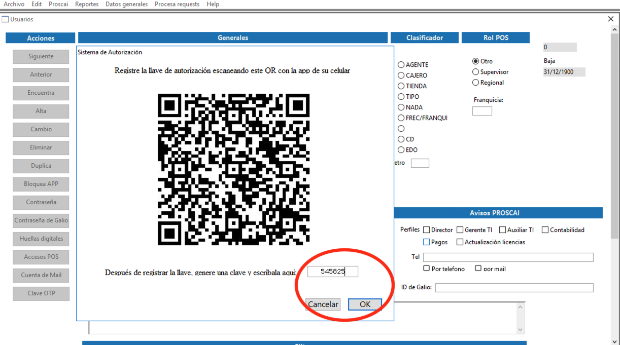Confirm the authorization code with OK
Viewport: 620px width, 345px height.
pyautogui.click(x=365, y=304)
